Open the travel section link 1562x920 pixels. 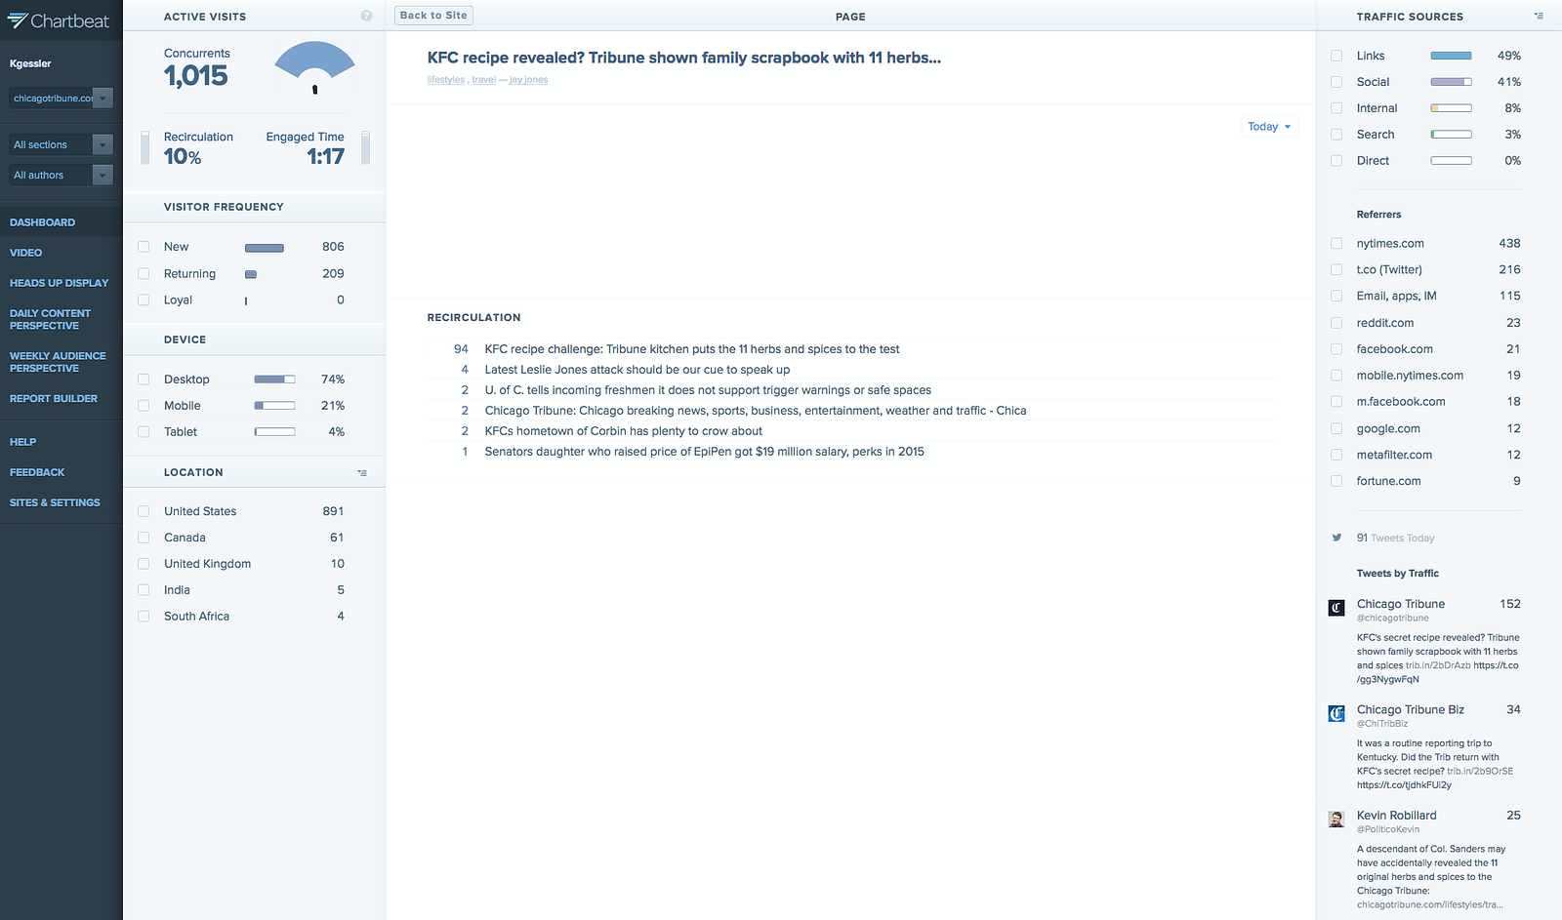[x=484, y=80]
